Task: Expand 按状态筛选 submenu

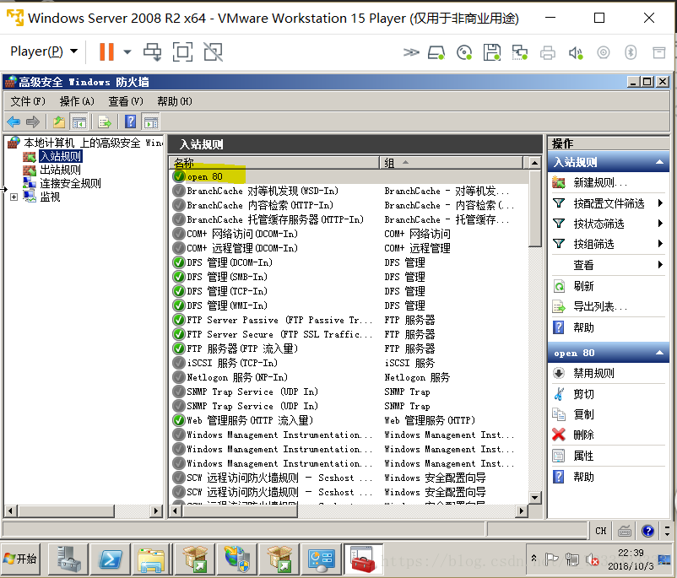Action: coord(609,224)
